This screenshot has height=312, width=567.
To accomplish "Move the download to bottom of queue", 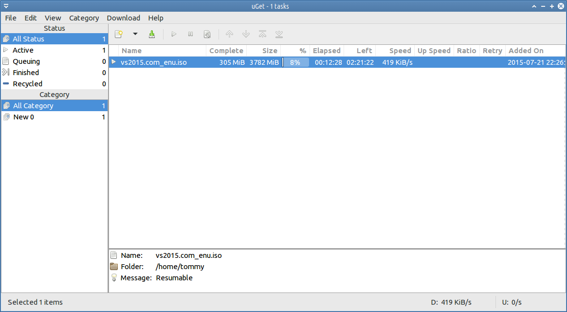I will [x=279, y=34].
